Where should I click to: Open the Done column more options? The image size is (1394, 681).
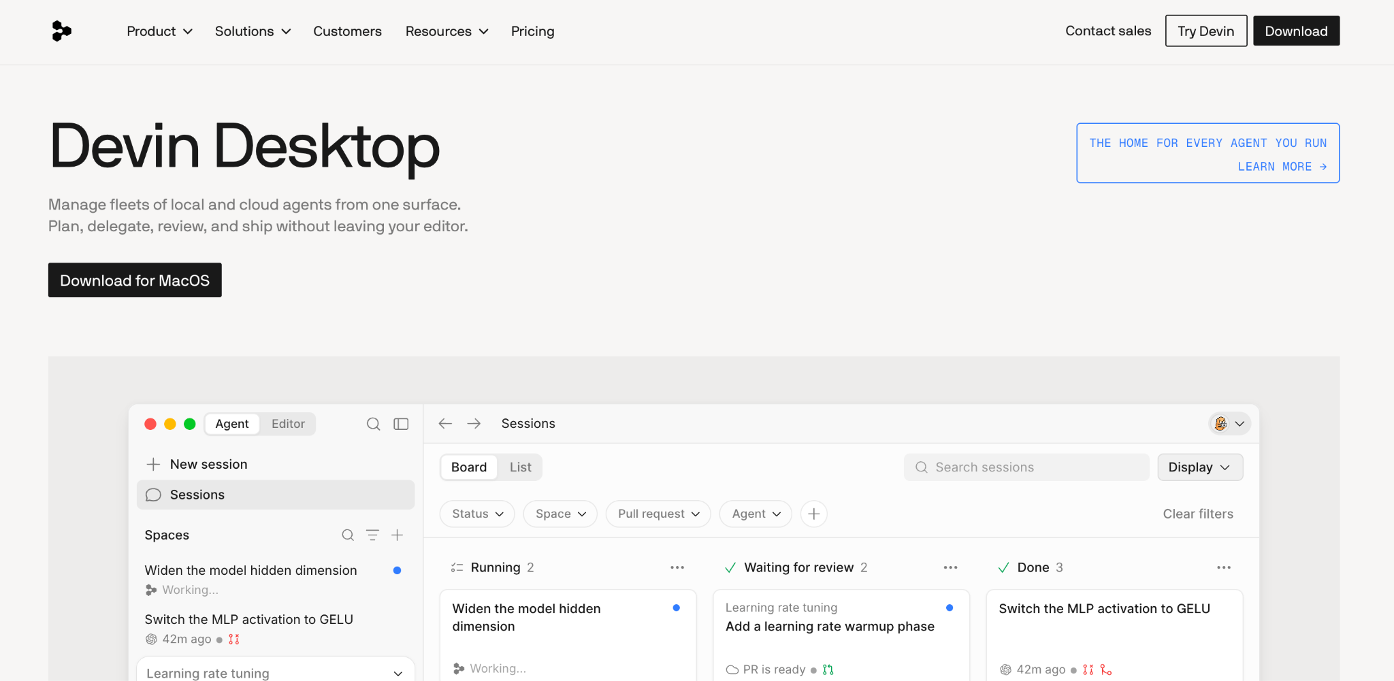click(1224, 567)
